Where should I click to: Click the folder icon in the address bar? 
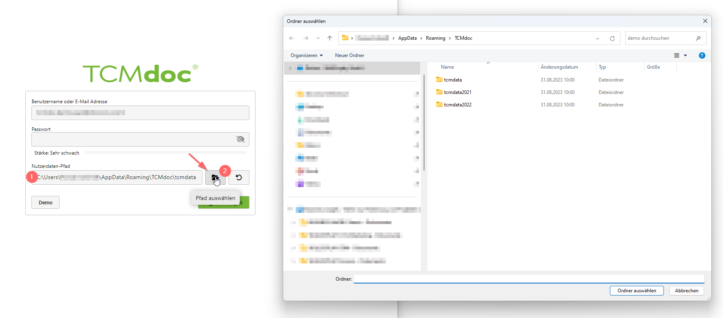click(x=345, y=38)
